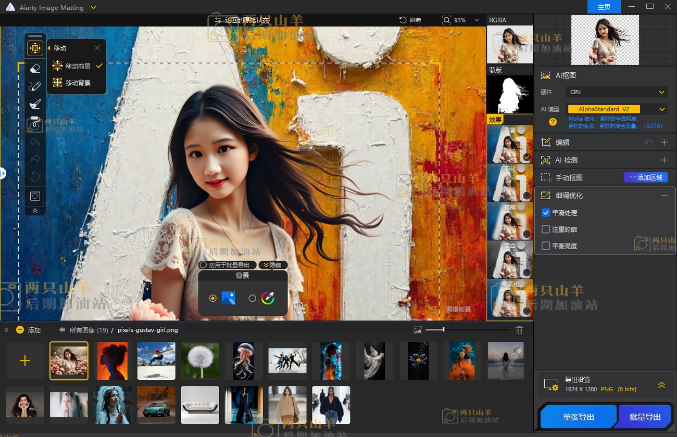Collapse the floating toolbar with the chevron
Screen dimensions: 677x437
(35, 211)
